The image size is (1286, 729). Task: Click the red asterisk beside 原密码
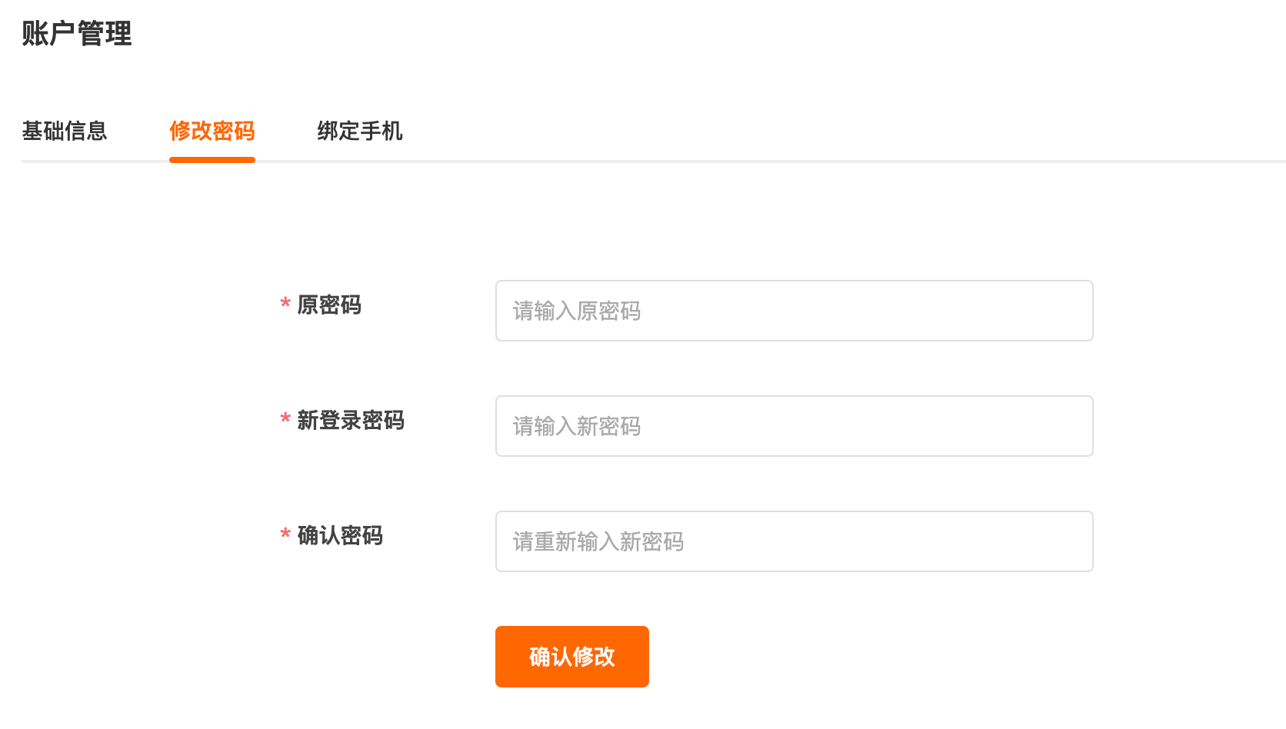coord(285,304)
